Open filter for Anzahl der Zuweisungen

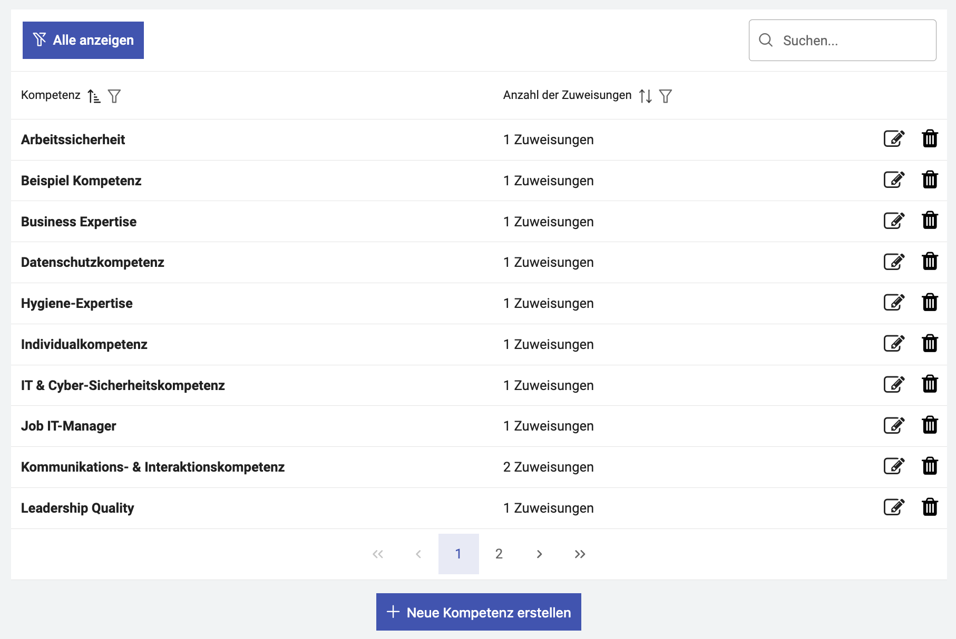click(666, 96)
